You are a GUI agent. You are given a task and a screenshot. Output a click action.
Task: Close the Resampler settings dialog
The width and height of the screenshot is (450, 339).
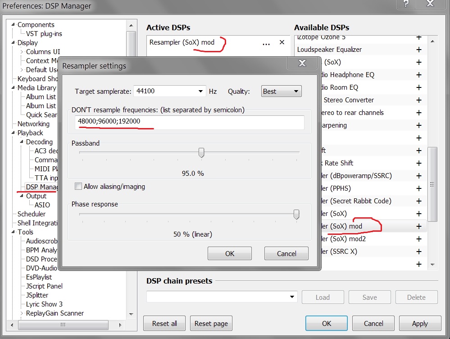coord(302,63)
